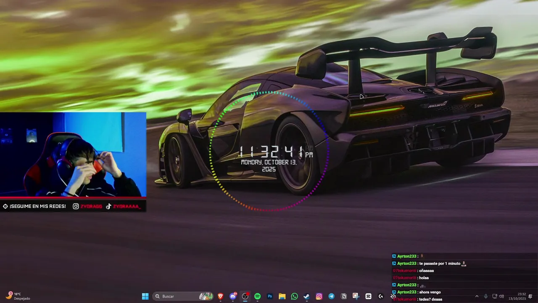Click the microphone tray icon

(x=486, y=296)
